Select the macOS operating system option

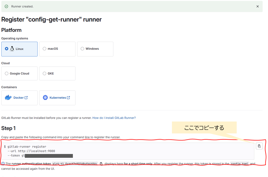[x=57, y=49]
